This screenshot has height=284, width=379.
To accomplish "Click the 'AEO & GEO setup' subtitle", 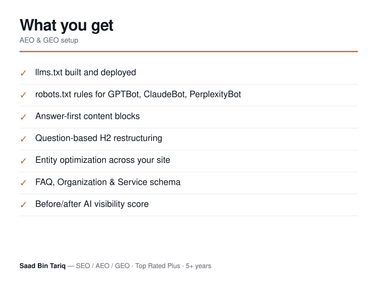I will [49, 41].
